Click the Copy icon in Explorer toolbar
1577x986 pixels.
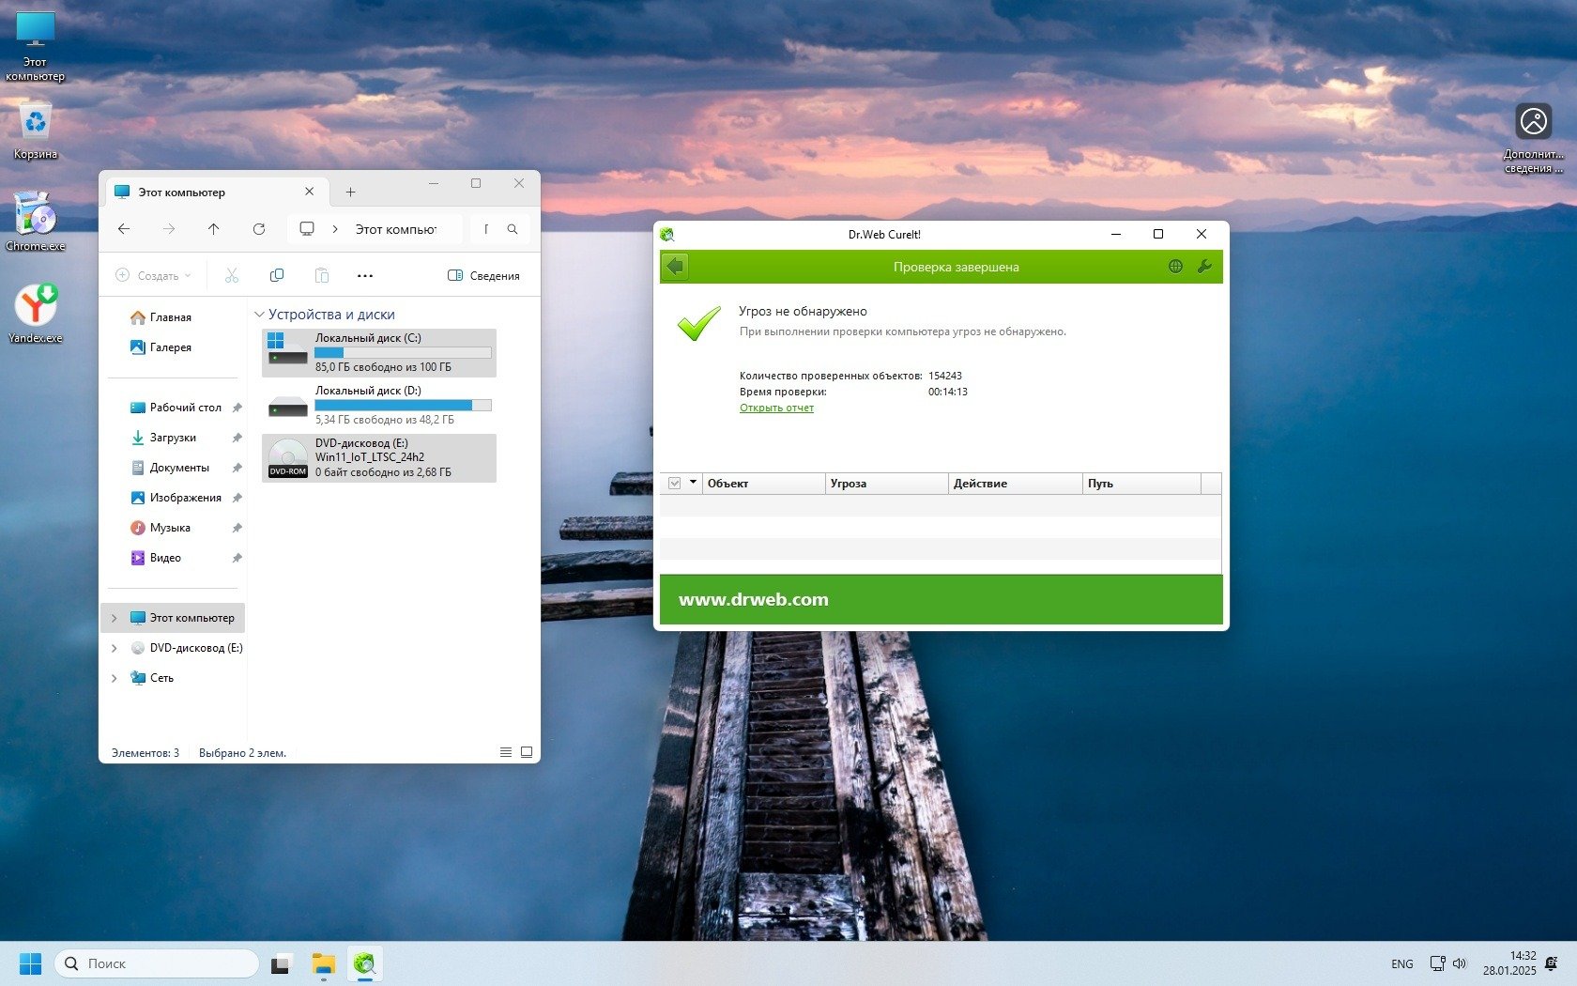[x=277, y=275]
